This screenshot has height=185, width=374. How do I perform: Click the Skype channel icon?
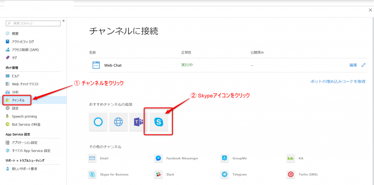[x=159, y=122]
